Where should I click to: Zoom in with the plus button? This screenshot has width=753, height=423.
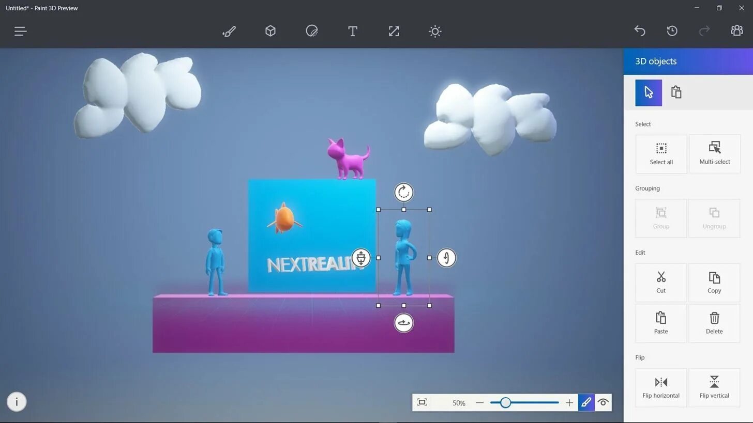pyautogui.click(x=569, y=403)
